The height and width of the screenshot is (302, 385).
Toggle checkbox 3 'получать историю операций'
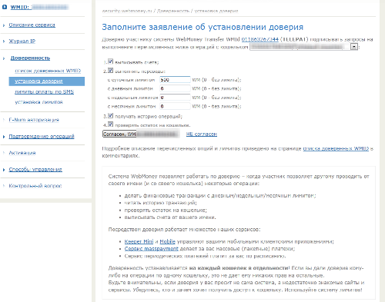(110, 115)
